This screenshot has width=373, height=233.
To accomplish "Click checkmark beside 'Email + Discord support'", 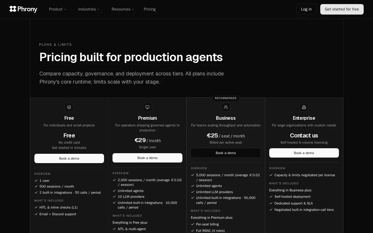I will [36, 214].
